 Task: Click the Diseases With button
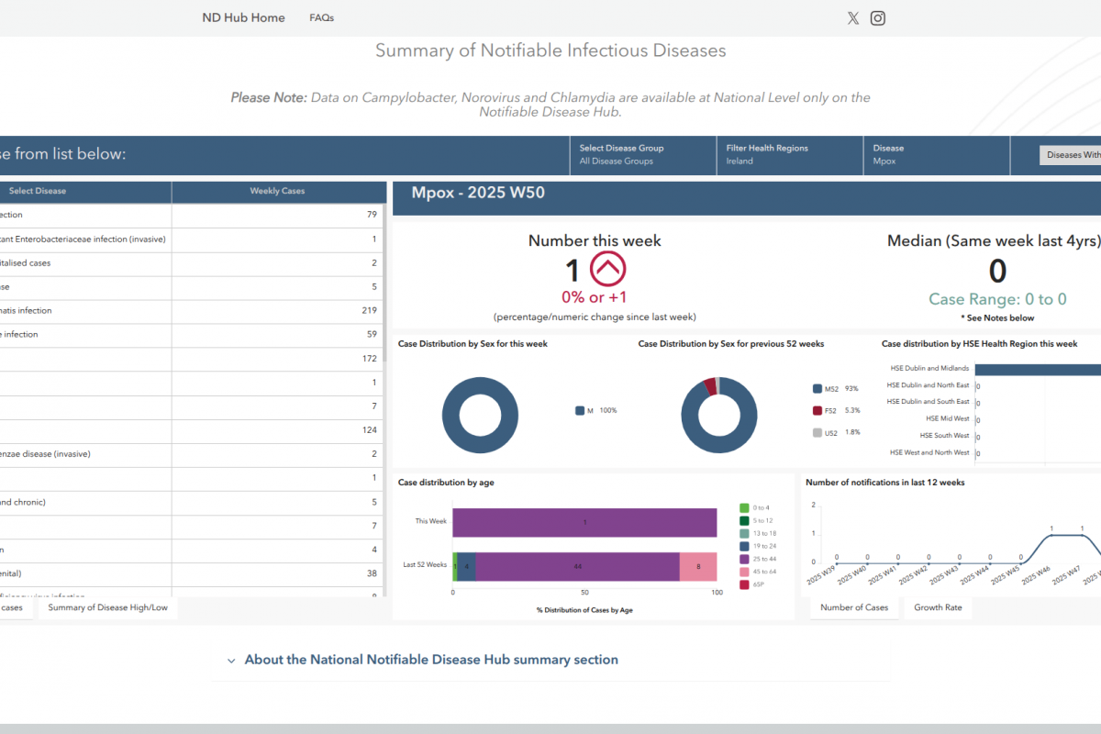(x=1072, y=155)
